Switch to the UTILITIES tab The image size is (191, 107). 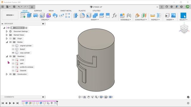pyautogui.click(x=96, y=11)
